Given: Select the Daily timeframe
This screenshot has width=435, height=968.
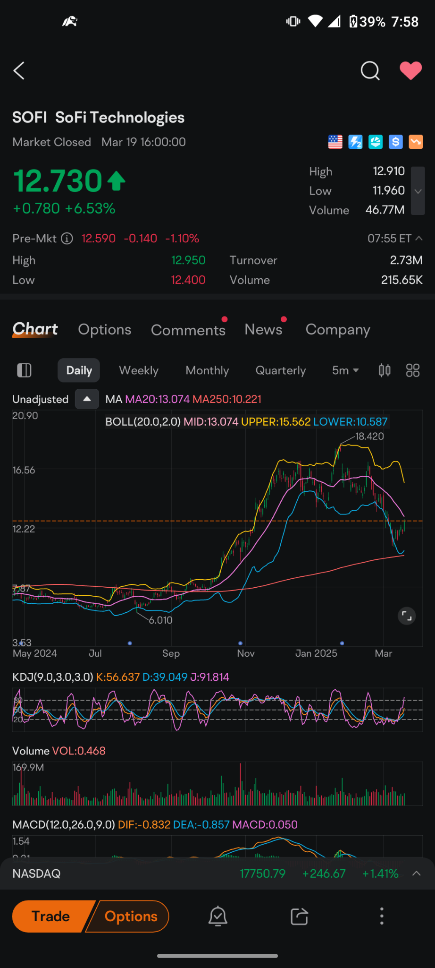Looking at the screenshot, I should pos(79,370).
